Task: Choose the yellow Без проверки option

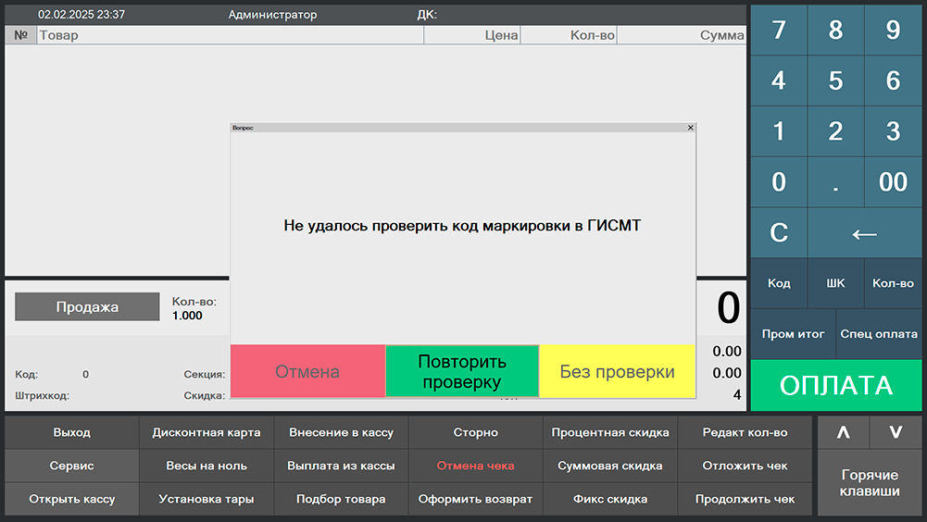Action: [x=617, y=371]
